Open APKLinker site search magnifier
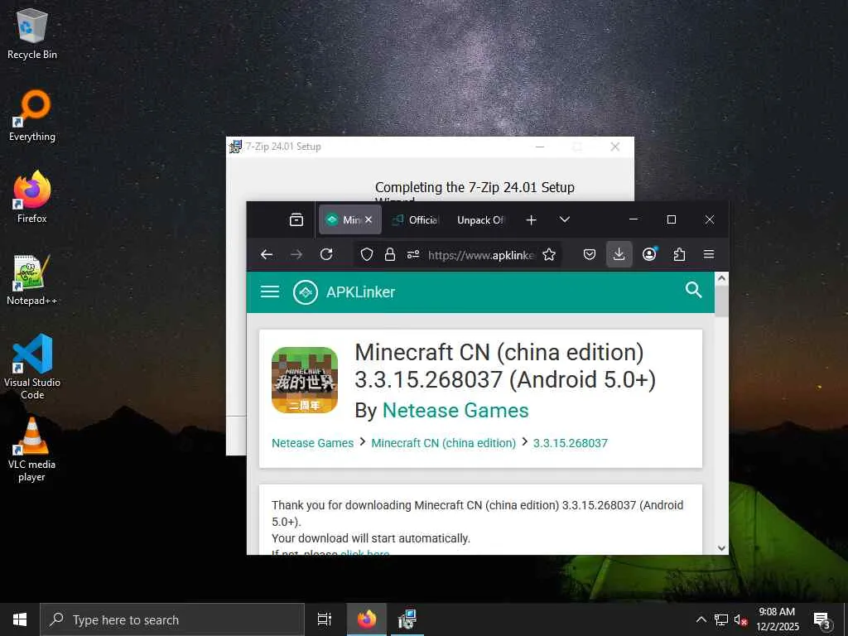Image resolution: width=848 pixels, height=636 pixels. click(x=693, y=291)
